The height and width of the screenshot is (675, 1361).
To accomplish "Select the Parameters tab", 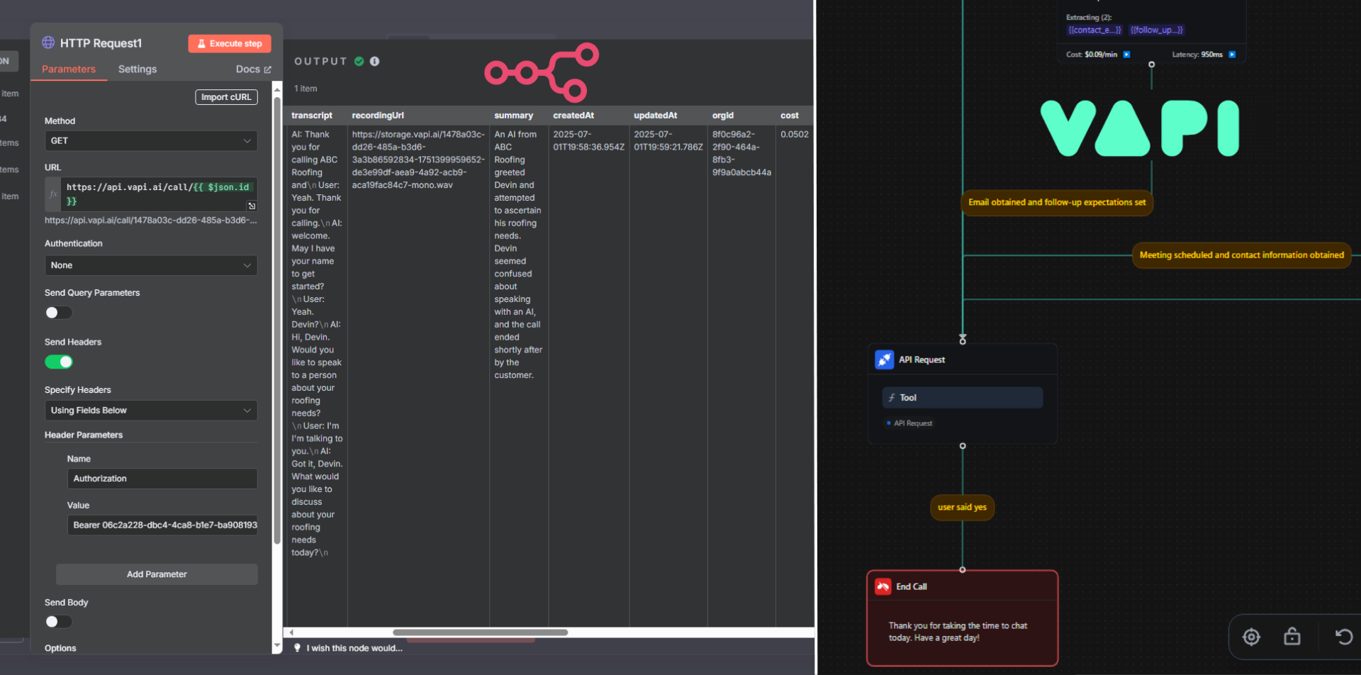I will tap(69, 69).
